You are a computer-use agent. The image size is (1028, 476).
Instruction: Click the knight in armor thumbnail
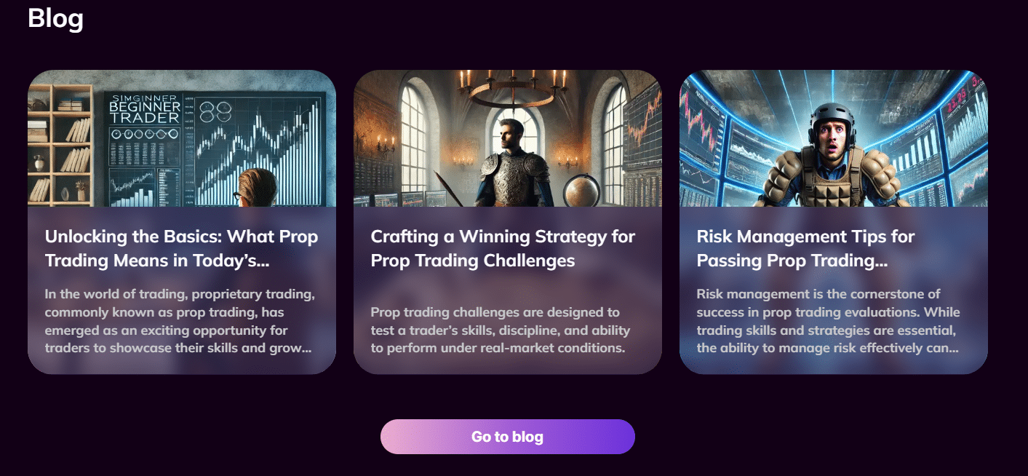(507, 138)
